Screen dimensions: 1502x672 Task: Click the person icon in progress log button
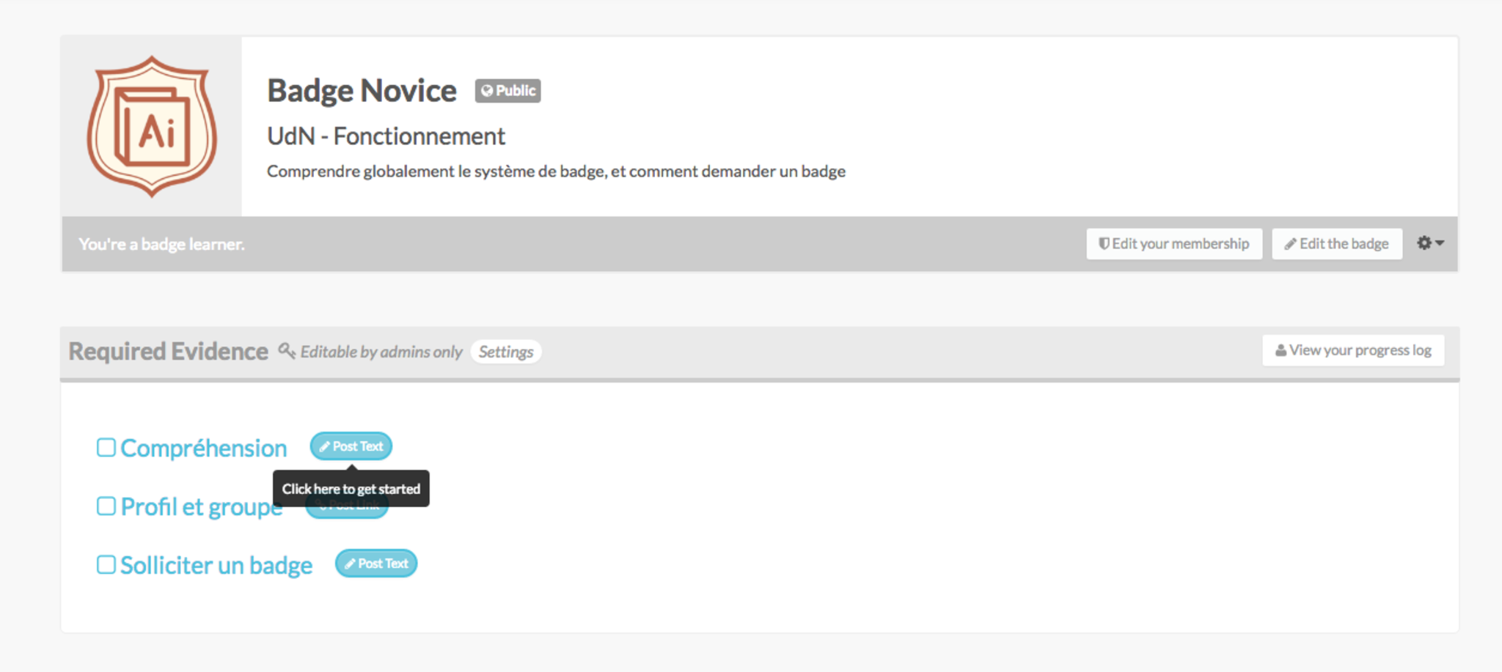pos(1281,350)
